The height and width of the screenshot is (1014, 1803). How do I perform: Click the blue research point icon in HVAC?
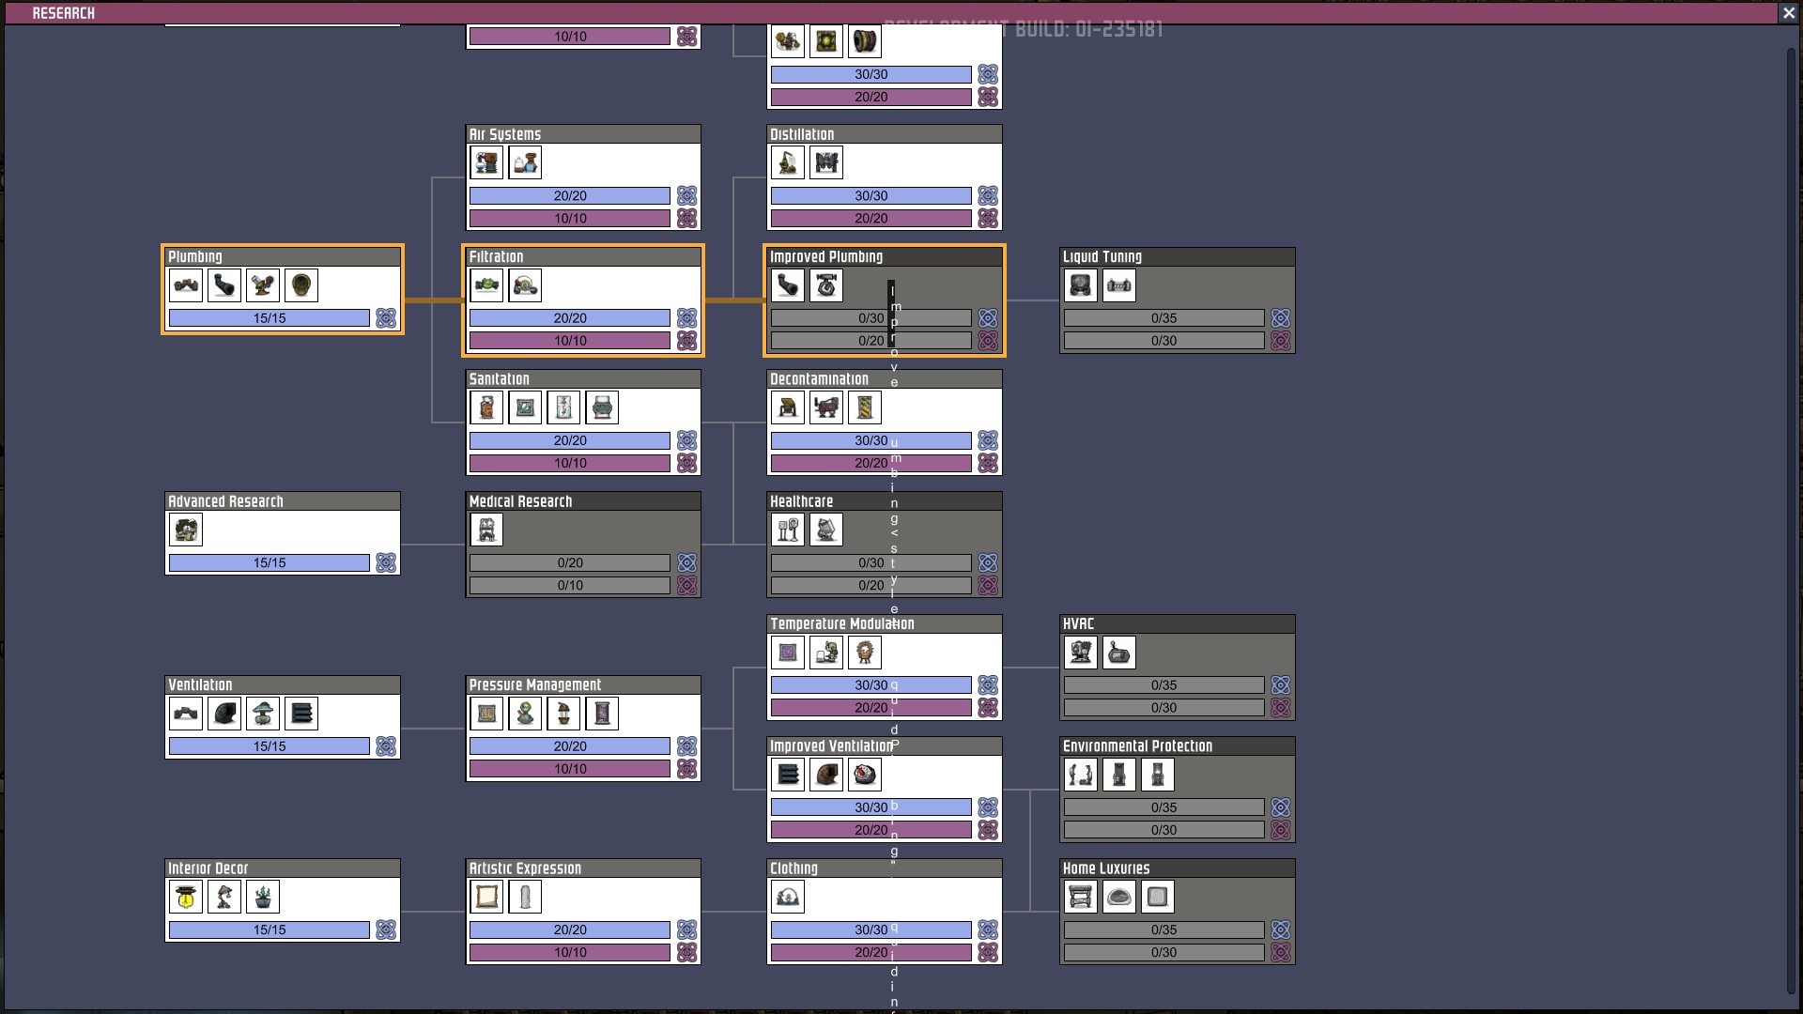[1281, 685]
